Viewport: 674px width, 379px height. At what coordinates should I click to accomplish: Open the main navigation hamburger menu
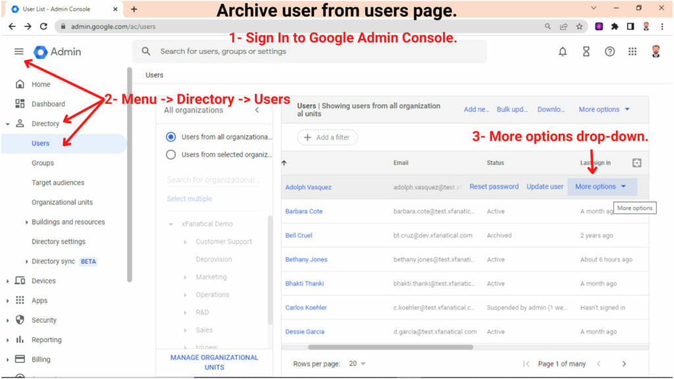(18, 51)
